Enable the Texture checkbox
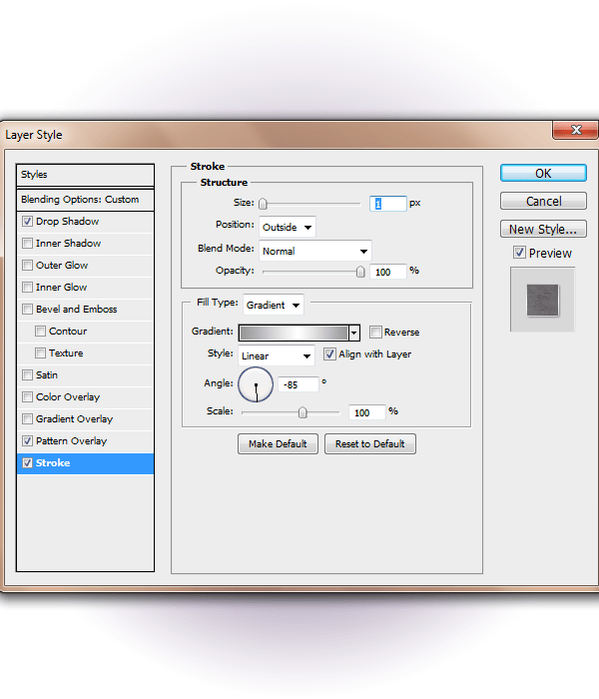This screenshot has width=599, height=699. tap(41, 353)
